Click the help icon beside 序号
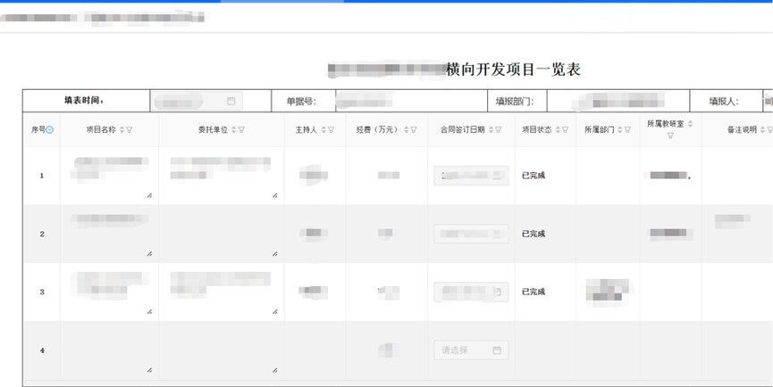 (49, 130)
